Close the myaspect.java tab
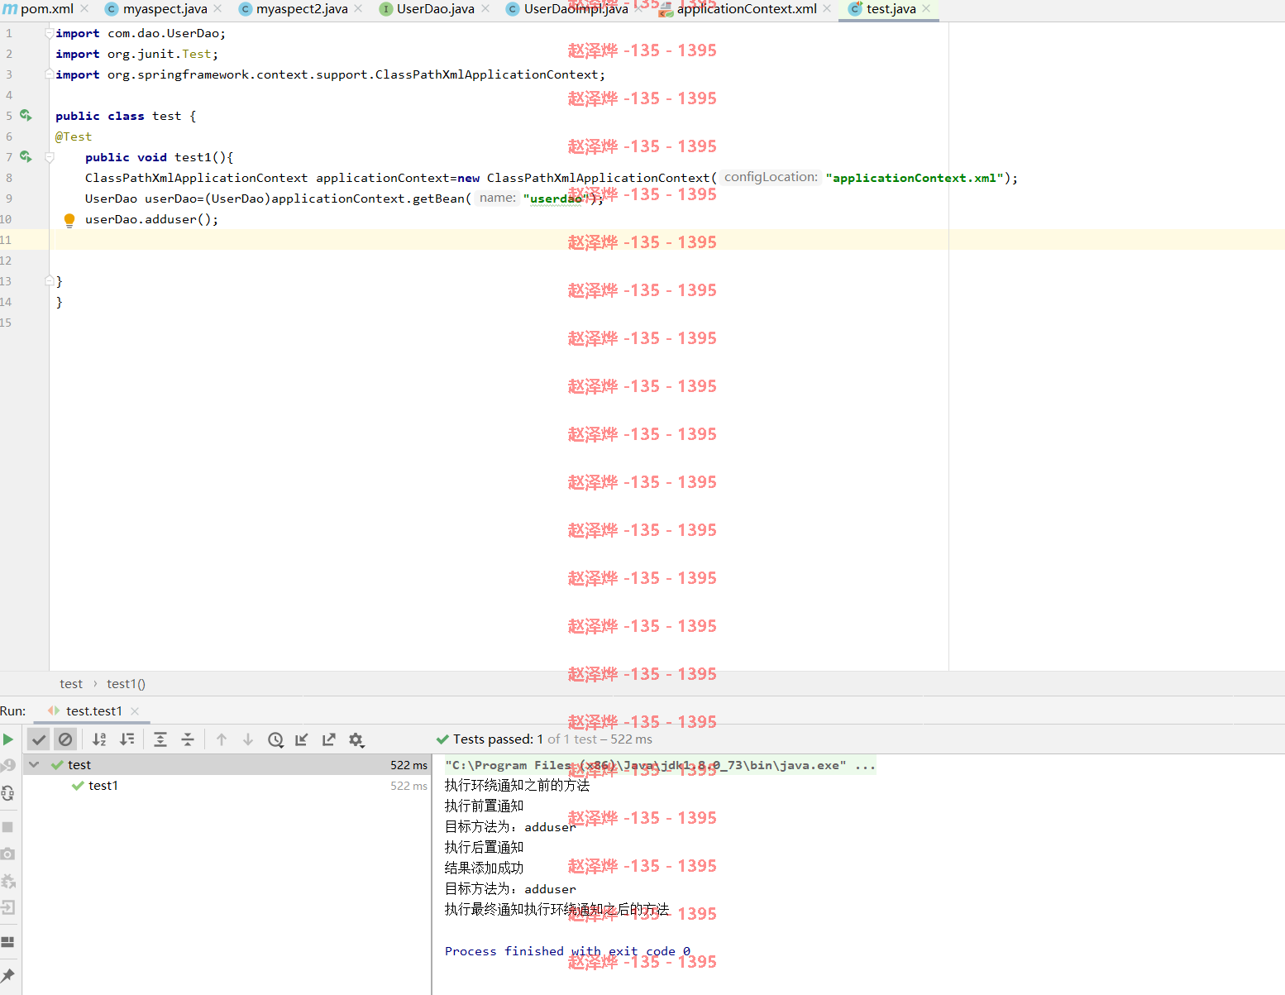1285x995 pixels. click(217, 8)
